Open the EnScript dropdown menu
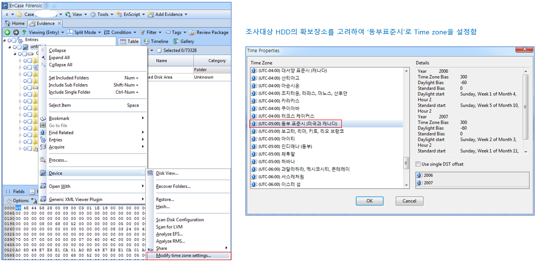537x262 pixels. (x=130, y=15)
